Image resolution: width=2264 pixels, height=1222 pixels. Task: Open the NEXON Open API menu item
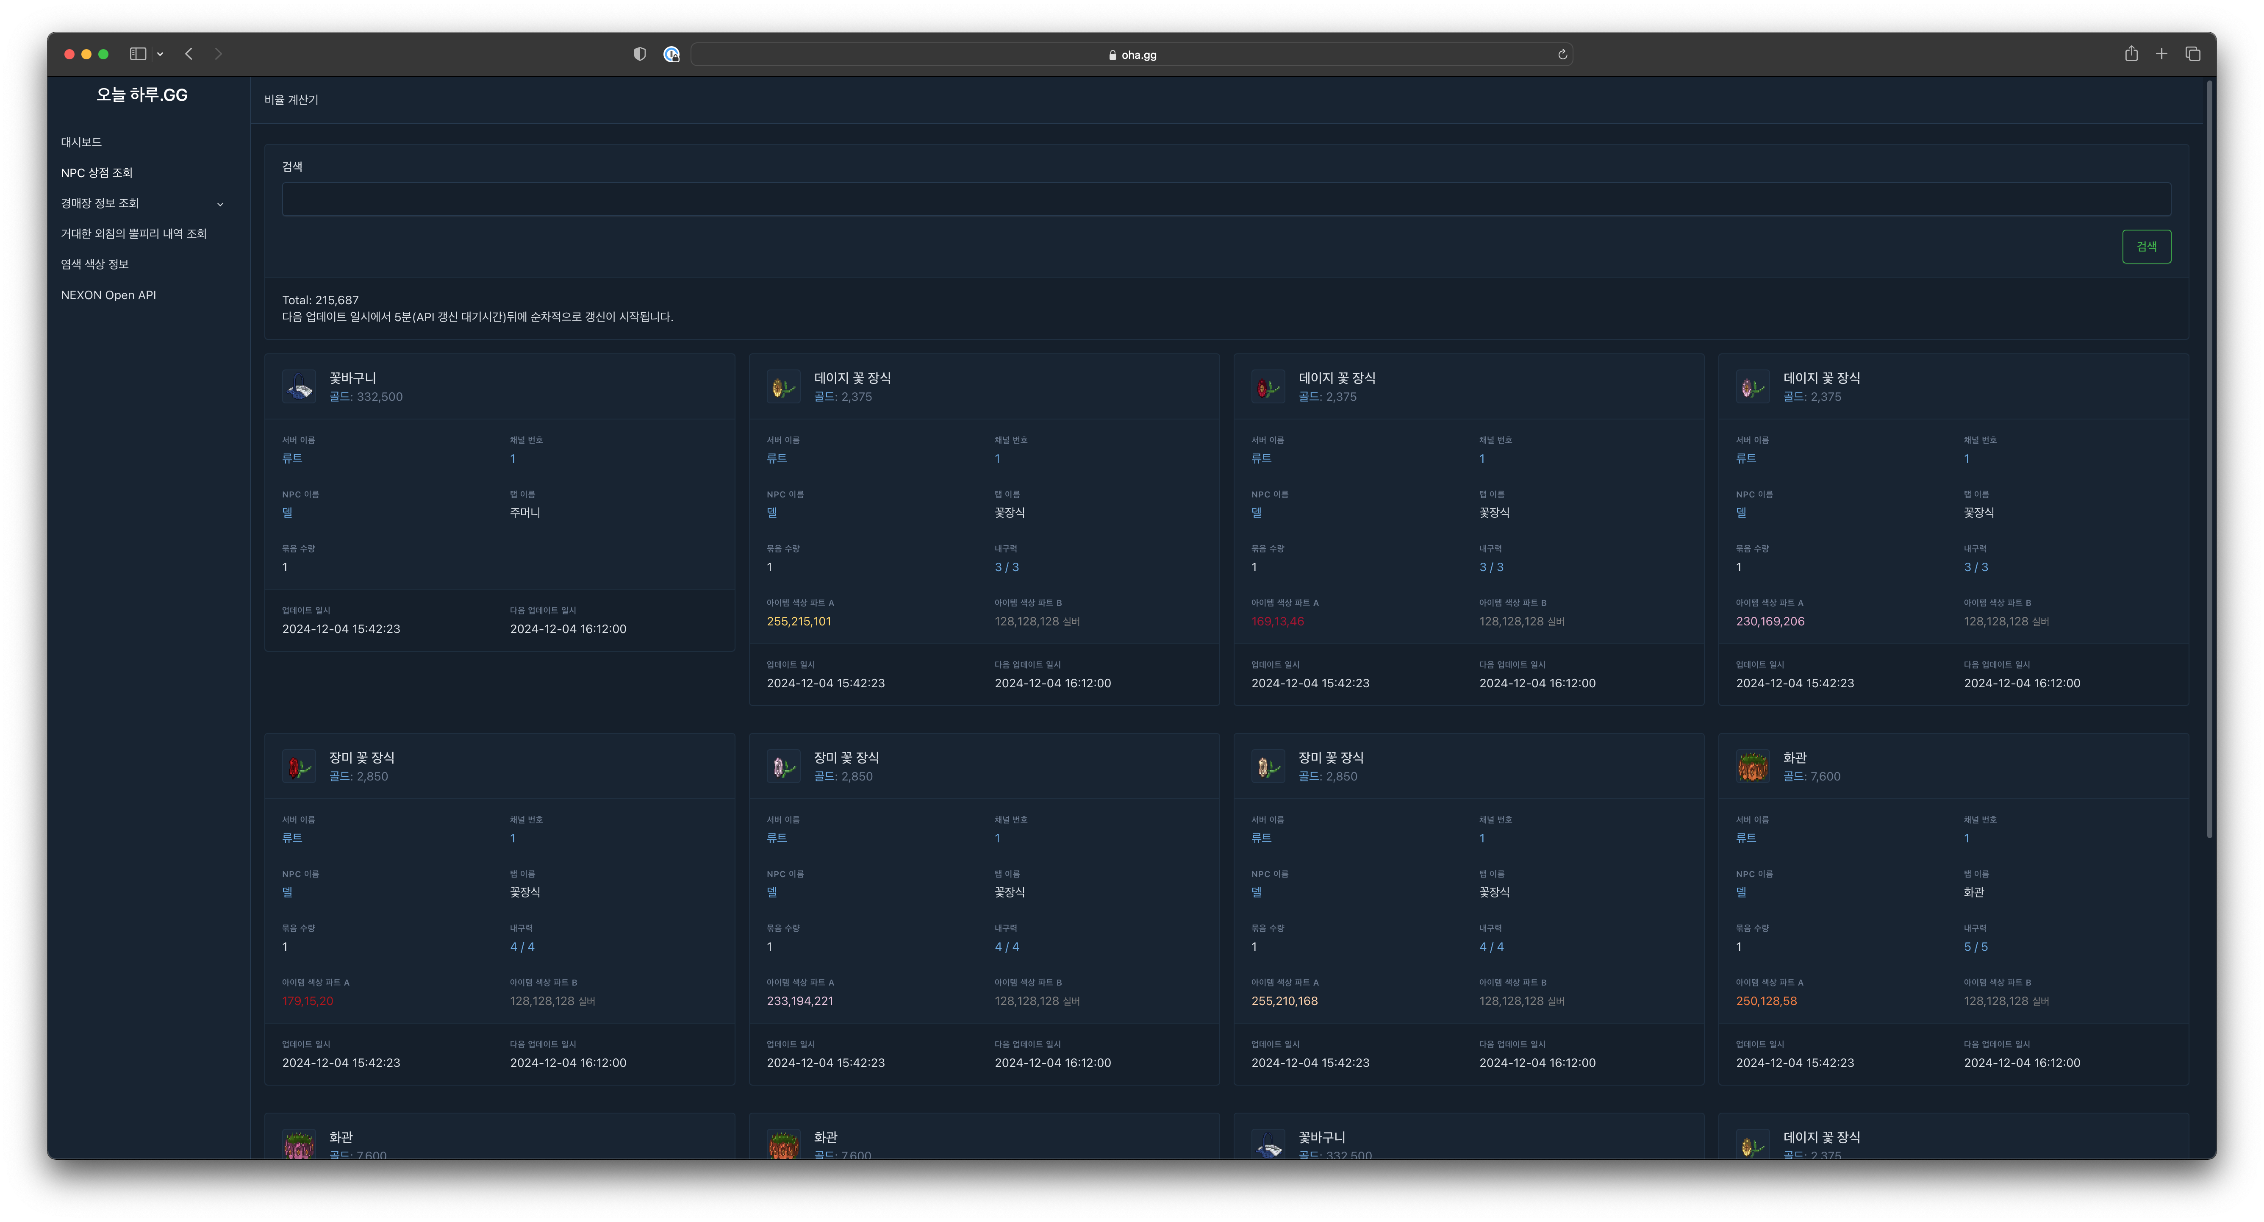(108, 294)
